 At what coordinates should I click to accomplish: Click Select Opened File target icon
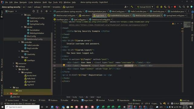[x=34, y=11]
